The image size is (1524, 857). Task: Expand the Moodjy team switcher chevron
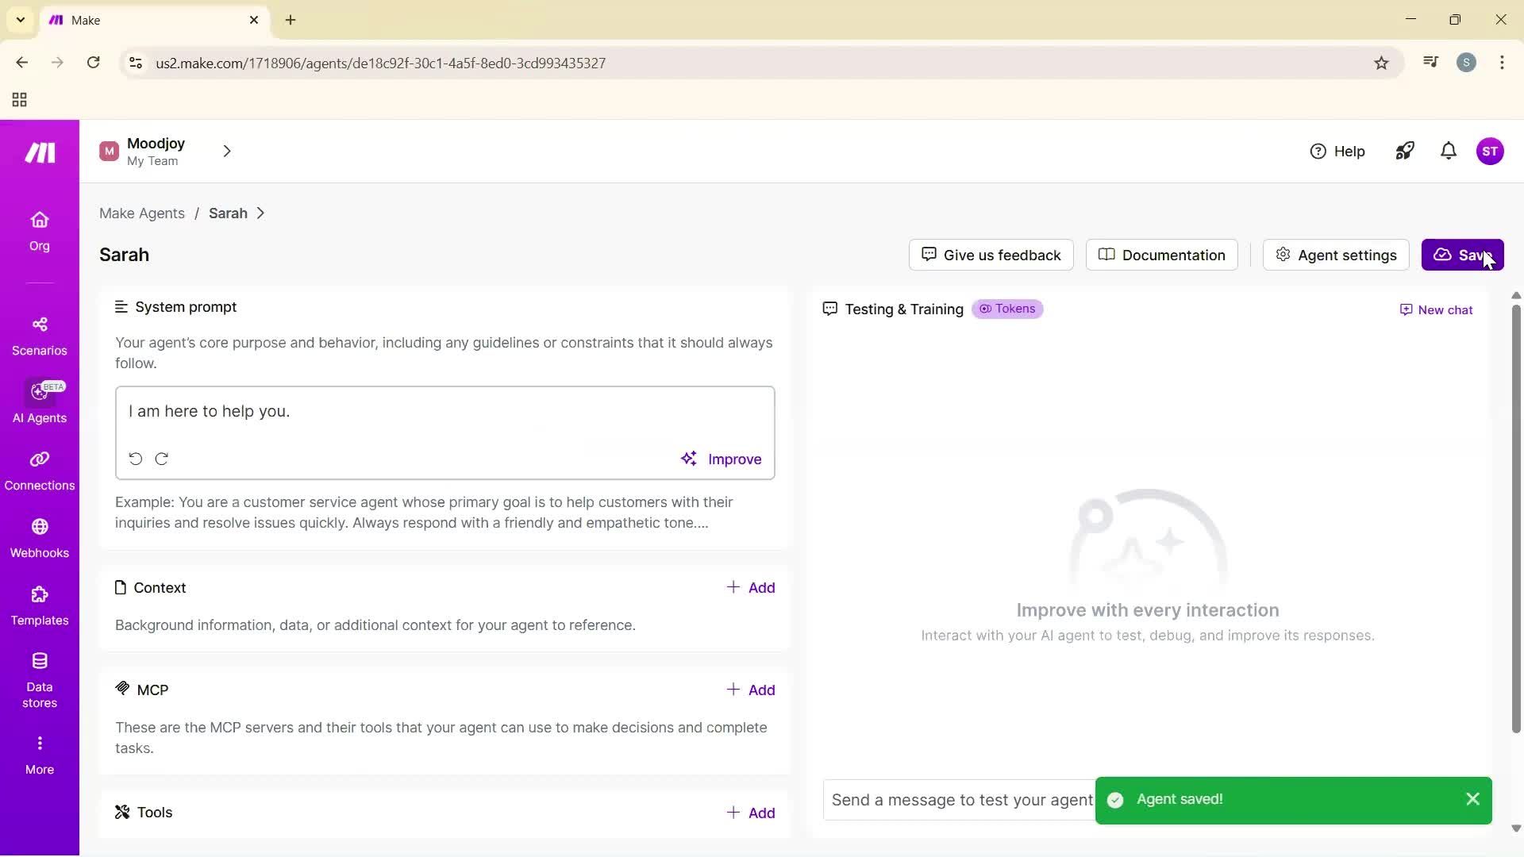[x=227, y=151]
